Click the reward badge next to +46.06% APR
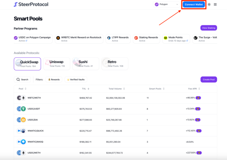Screen dimensions: 227x160 tap(198, 98)
